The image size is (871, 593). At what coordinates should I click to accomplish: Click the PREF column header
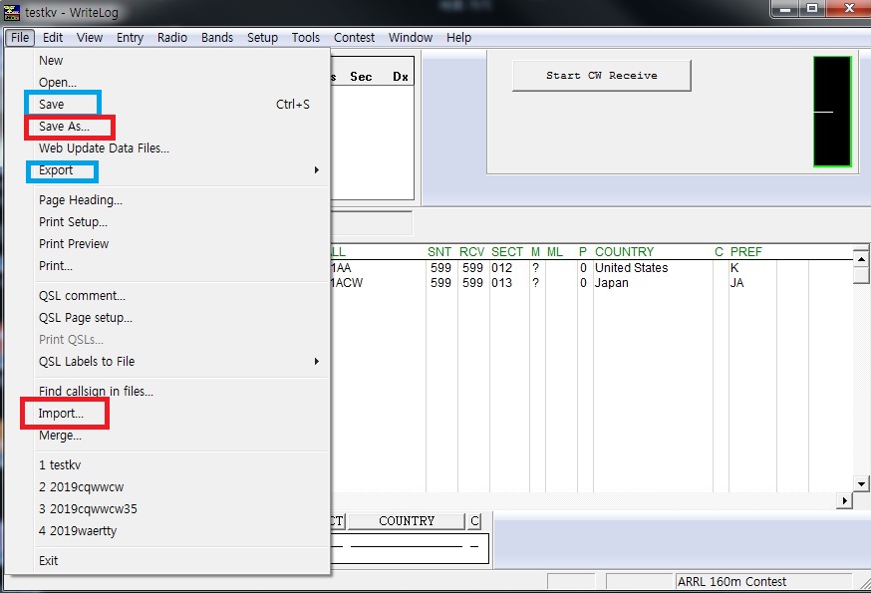point(746,252)
